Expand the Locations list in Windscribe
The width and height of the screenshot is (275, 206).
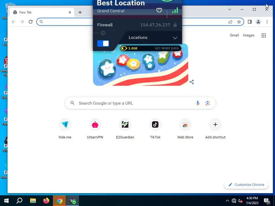pos(175,38)
